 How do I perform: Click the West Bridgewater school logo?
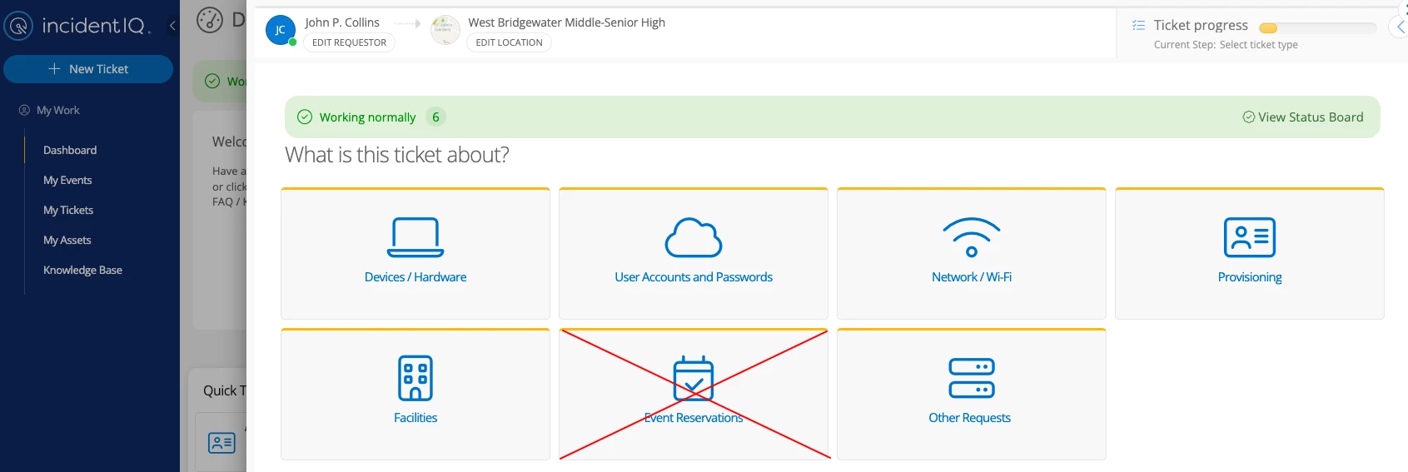(x=445, y=30)
